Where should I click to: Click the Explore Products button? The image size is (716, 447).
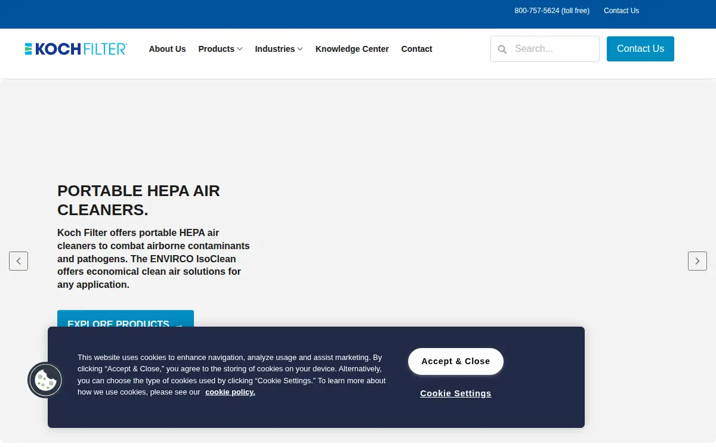pyautogui.click(x=125, y=319)
